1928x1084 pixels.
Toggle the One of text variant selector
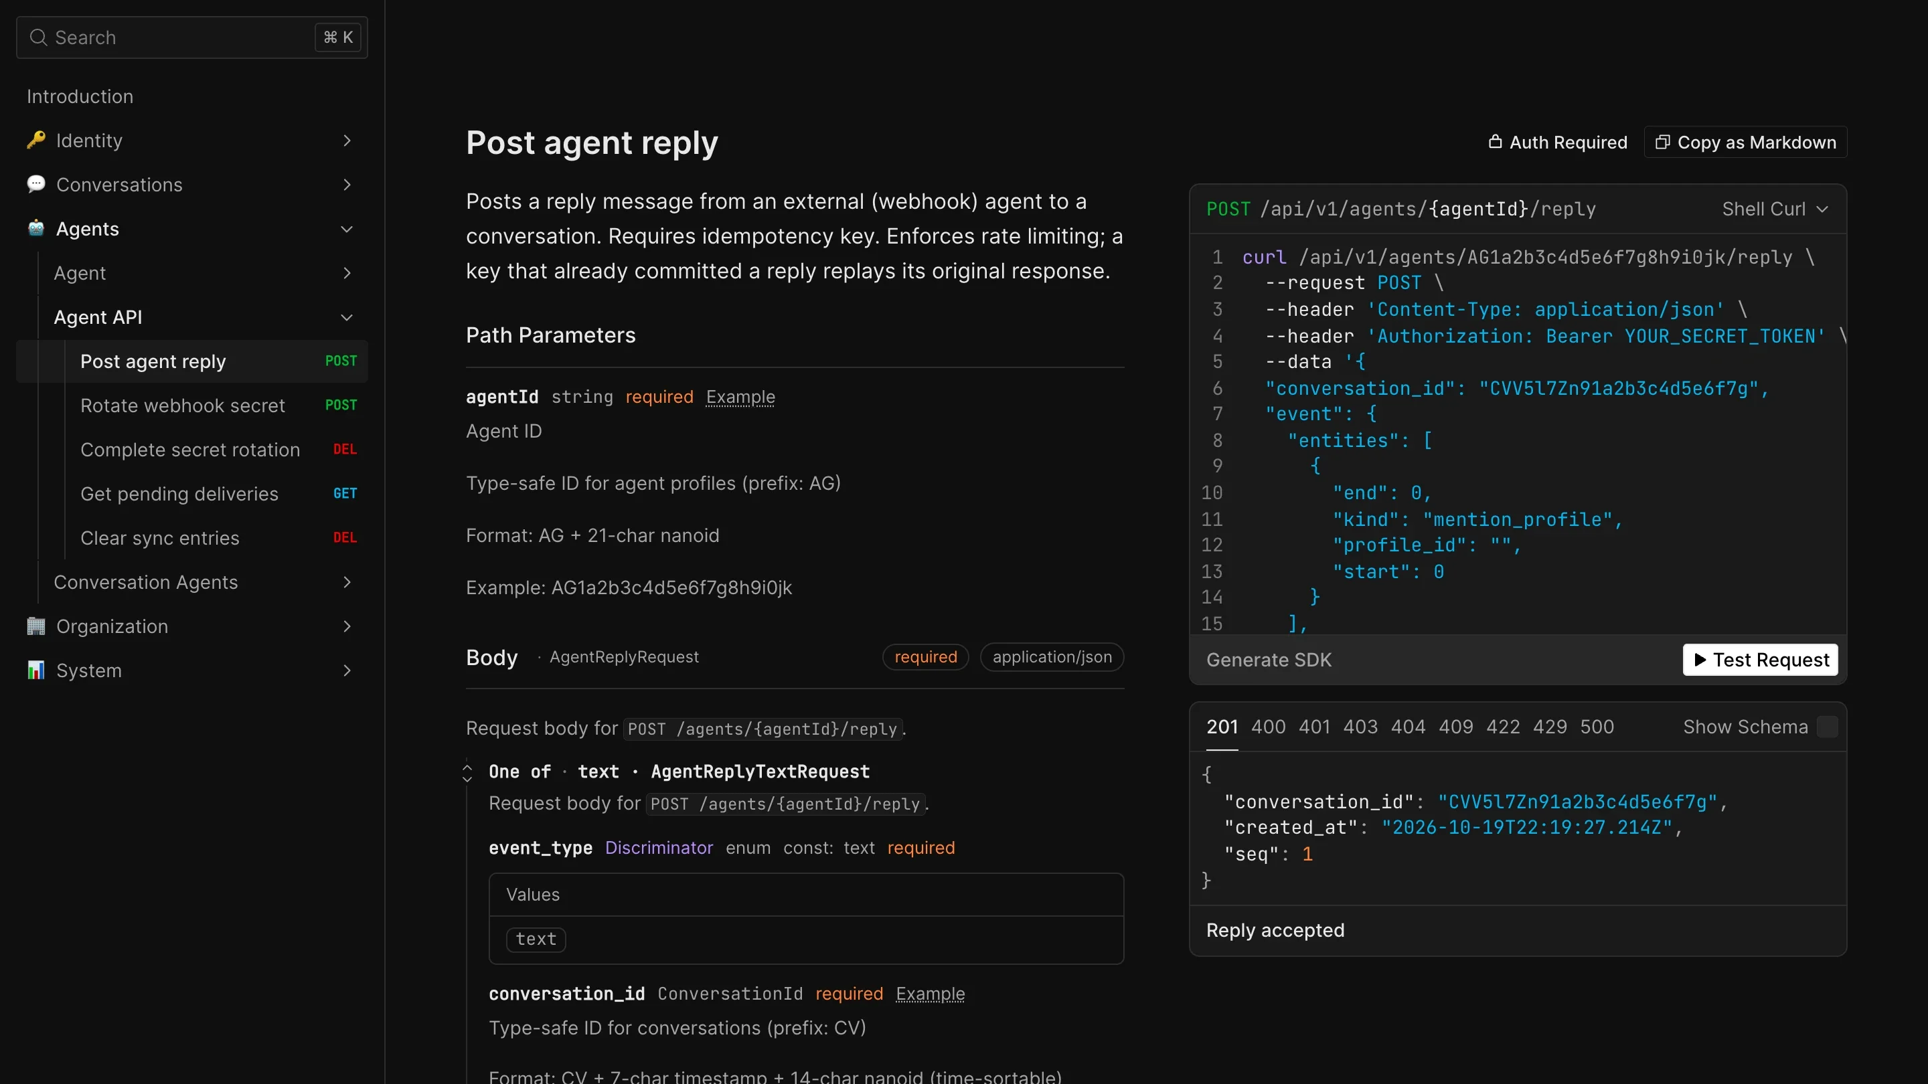(x=467, y=773)
